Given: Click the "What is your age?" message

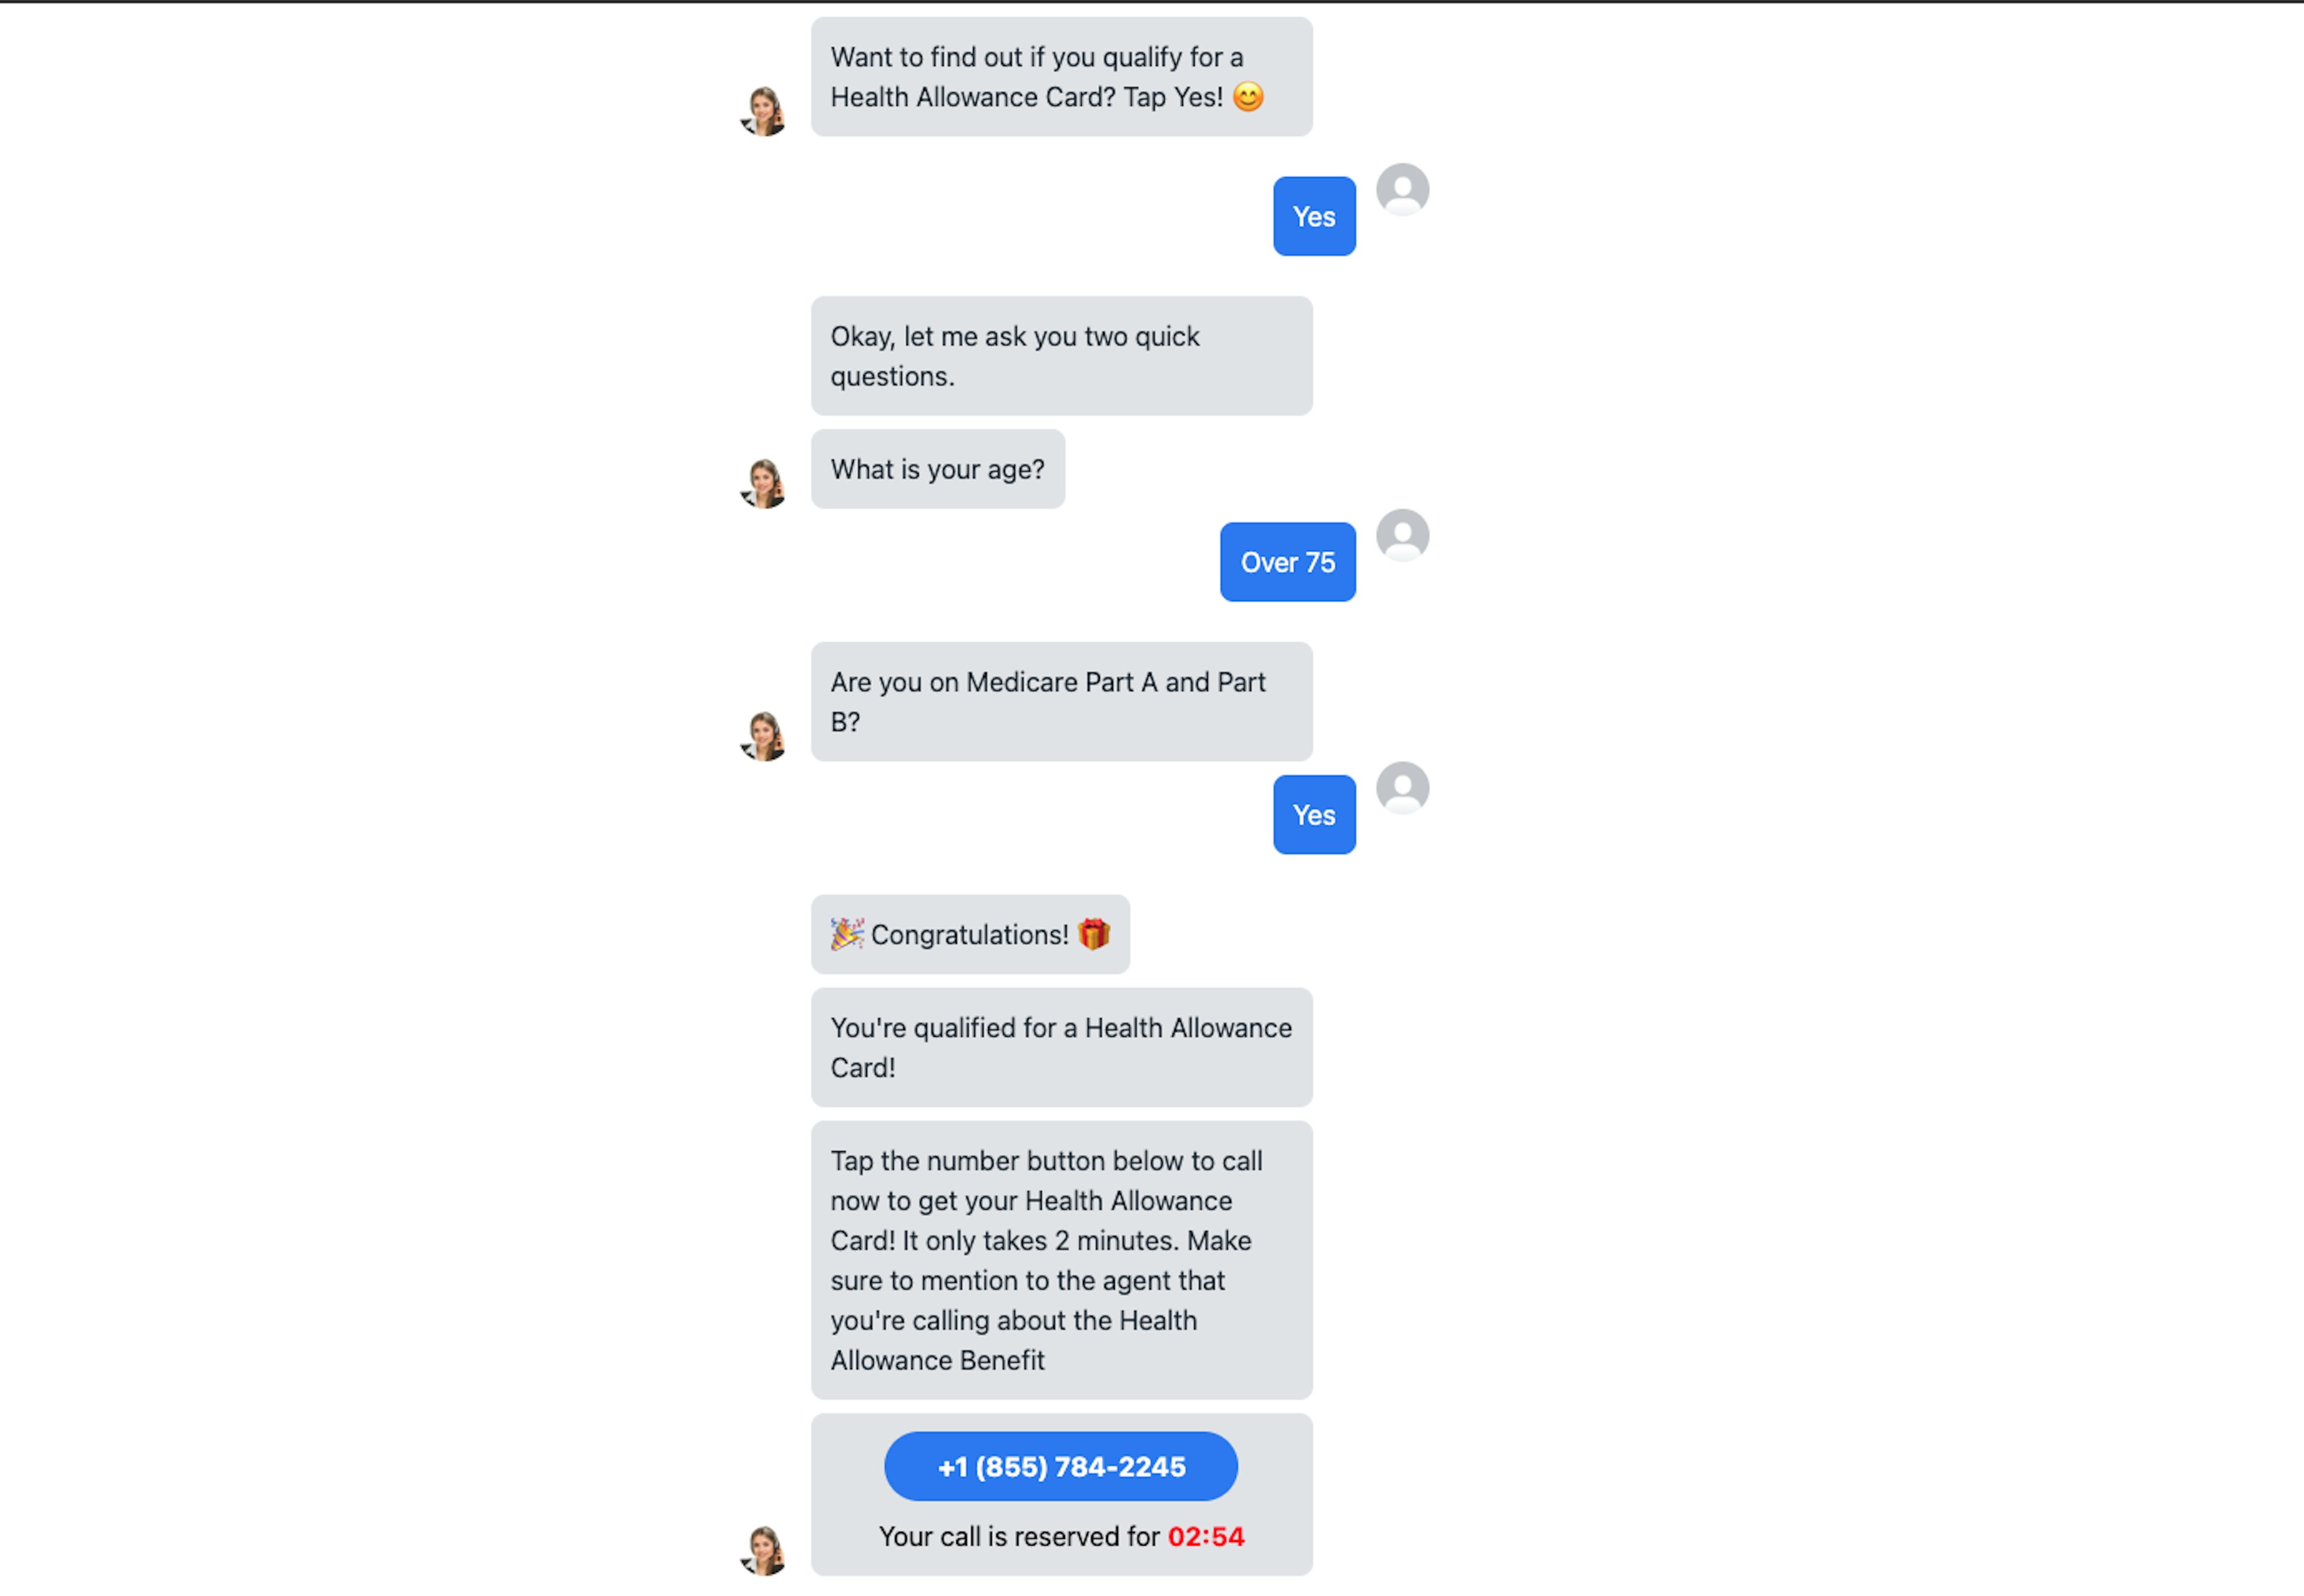Looking at the screenshot, I should click(x=937, y=469).
